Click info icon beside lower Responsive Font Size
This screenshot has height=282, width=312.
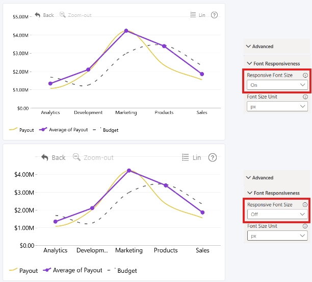pyautogui.click(x=305, y=205)
